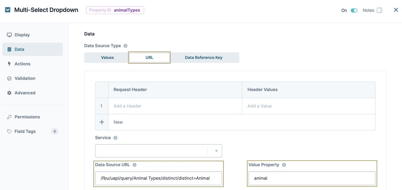This screenshot has height=190, width=402.
Task: Click the Actions lightning bolt icon
Action: (x=9, y=64)
